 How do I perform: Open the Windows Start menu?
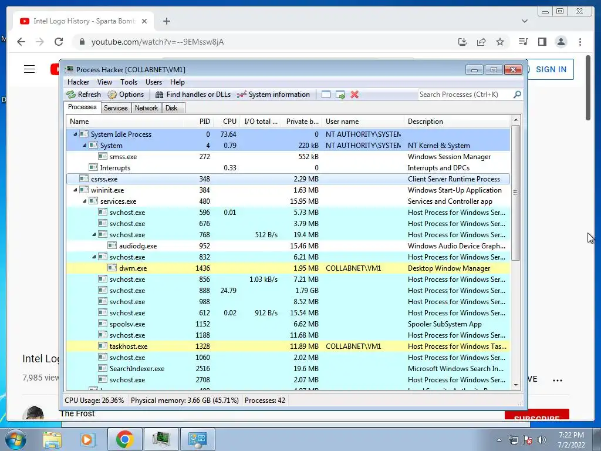[x=15, y=439]
